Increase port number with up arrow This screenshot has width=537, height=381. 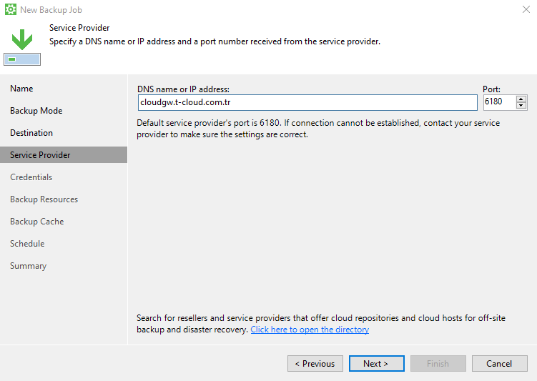tap(521, 99)
